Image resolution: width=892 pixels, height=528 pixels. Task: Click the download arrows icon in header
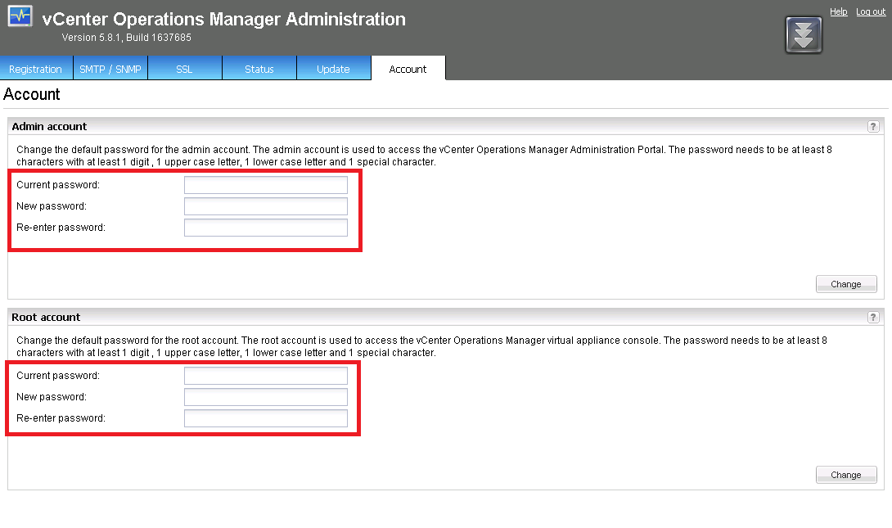[804, 35]
